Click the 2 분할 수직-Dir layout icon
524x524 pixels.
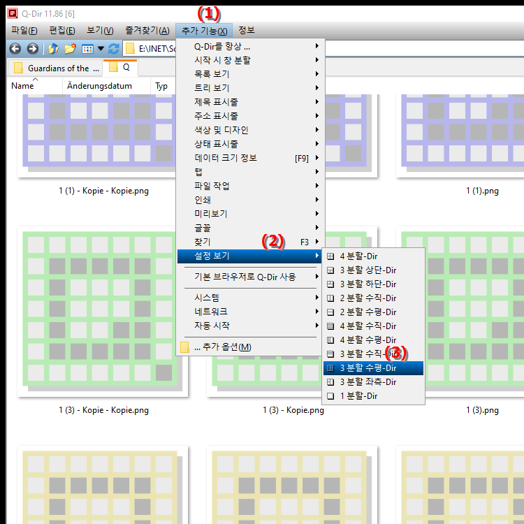[330, 298]
